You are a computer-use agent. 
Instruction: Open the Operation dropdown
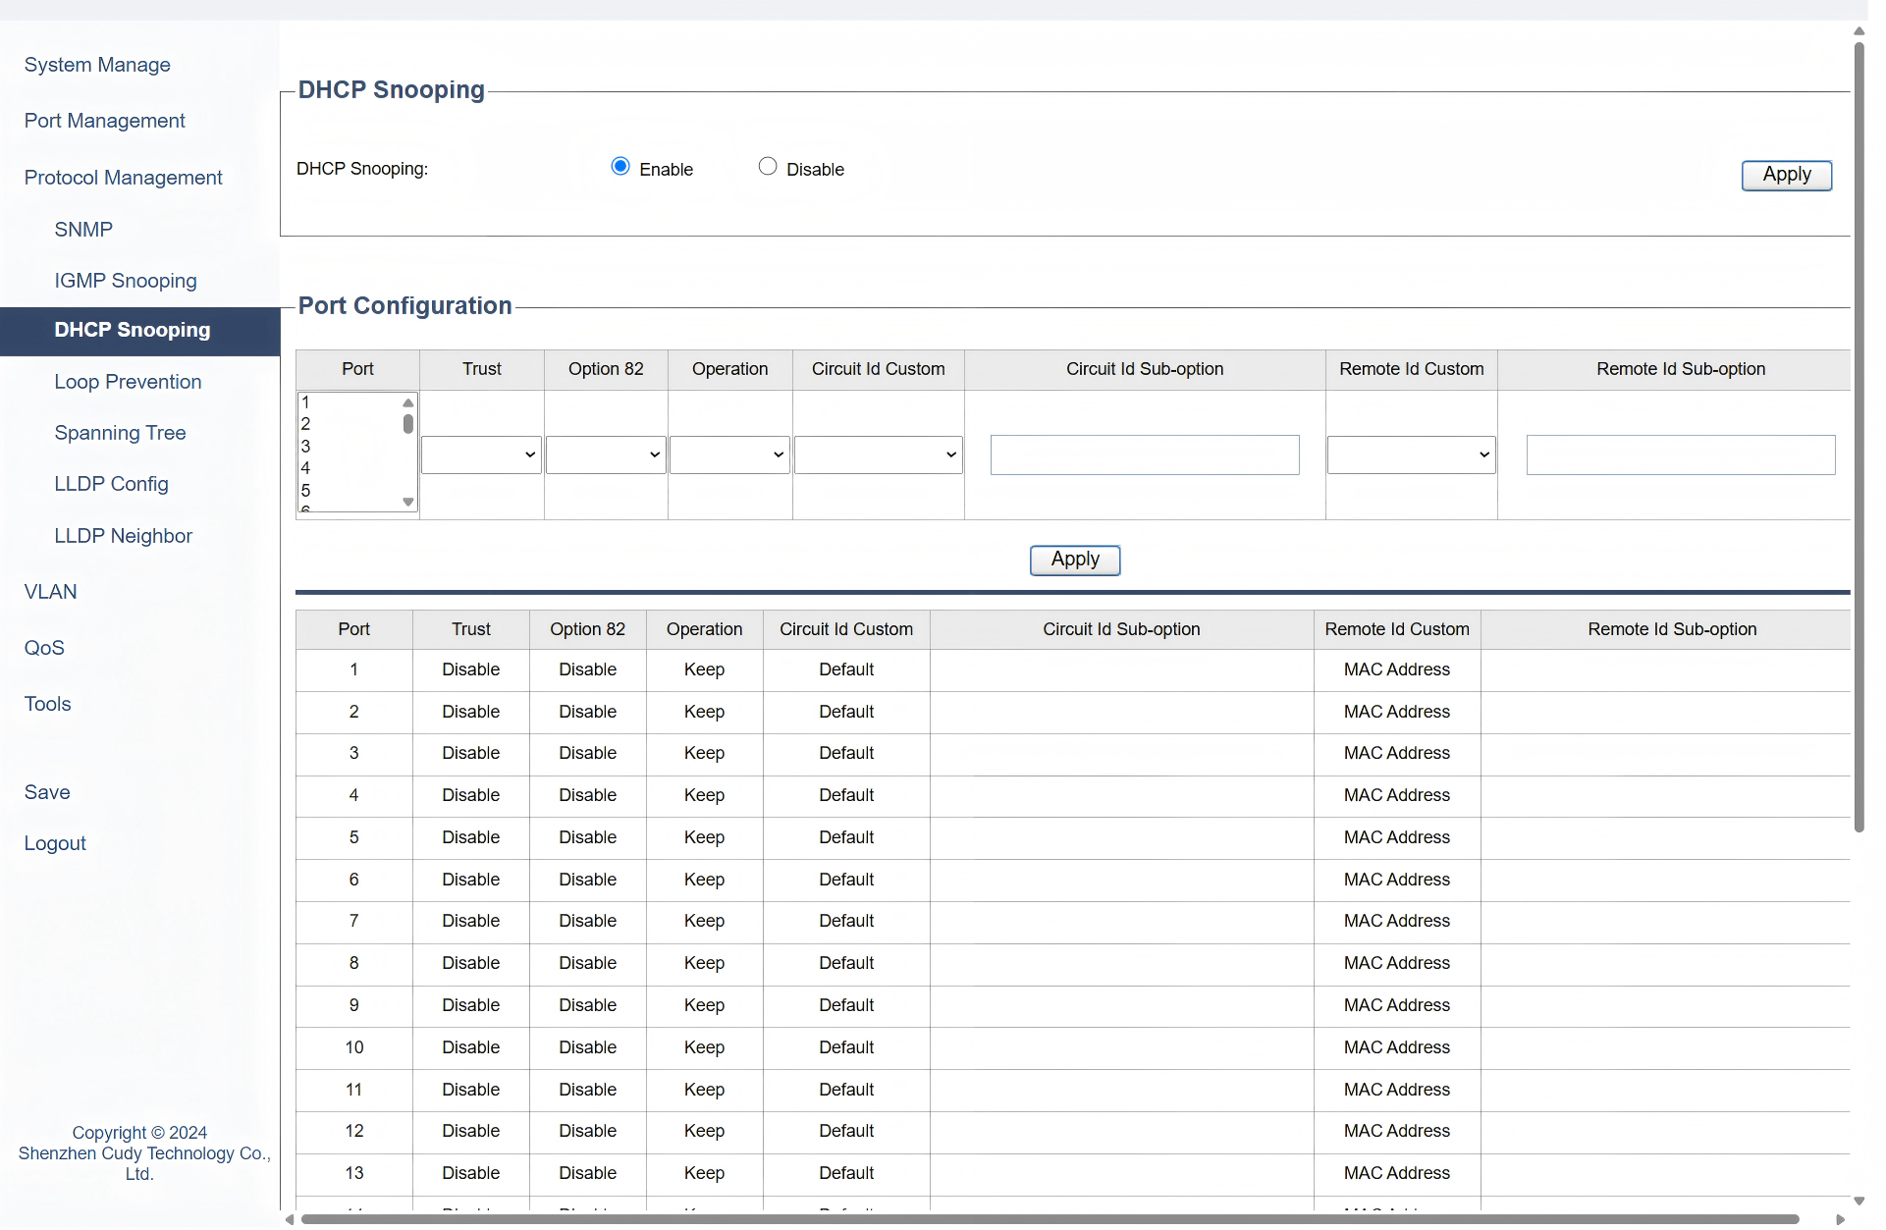click(729, 455)
